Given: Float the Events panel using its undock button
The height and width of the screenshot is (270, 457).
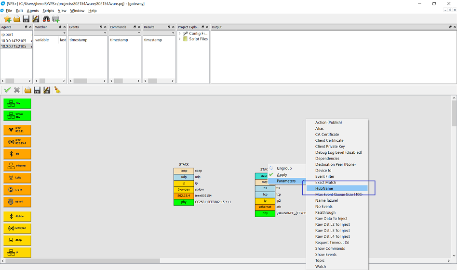Looking at the screenshot, I should [101, 27].
